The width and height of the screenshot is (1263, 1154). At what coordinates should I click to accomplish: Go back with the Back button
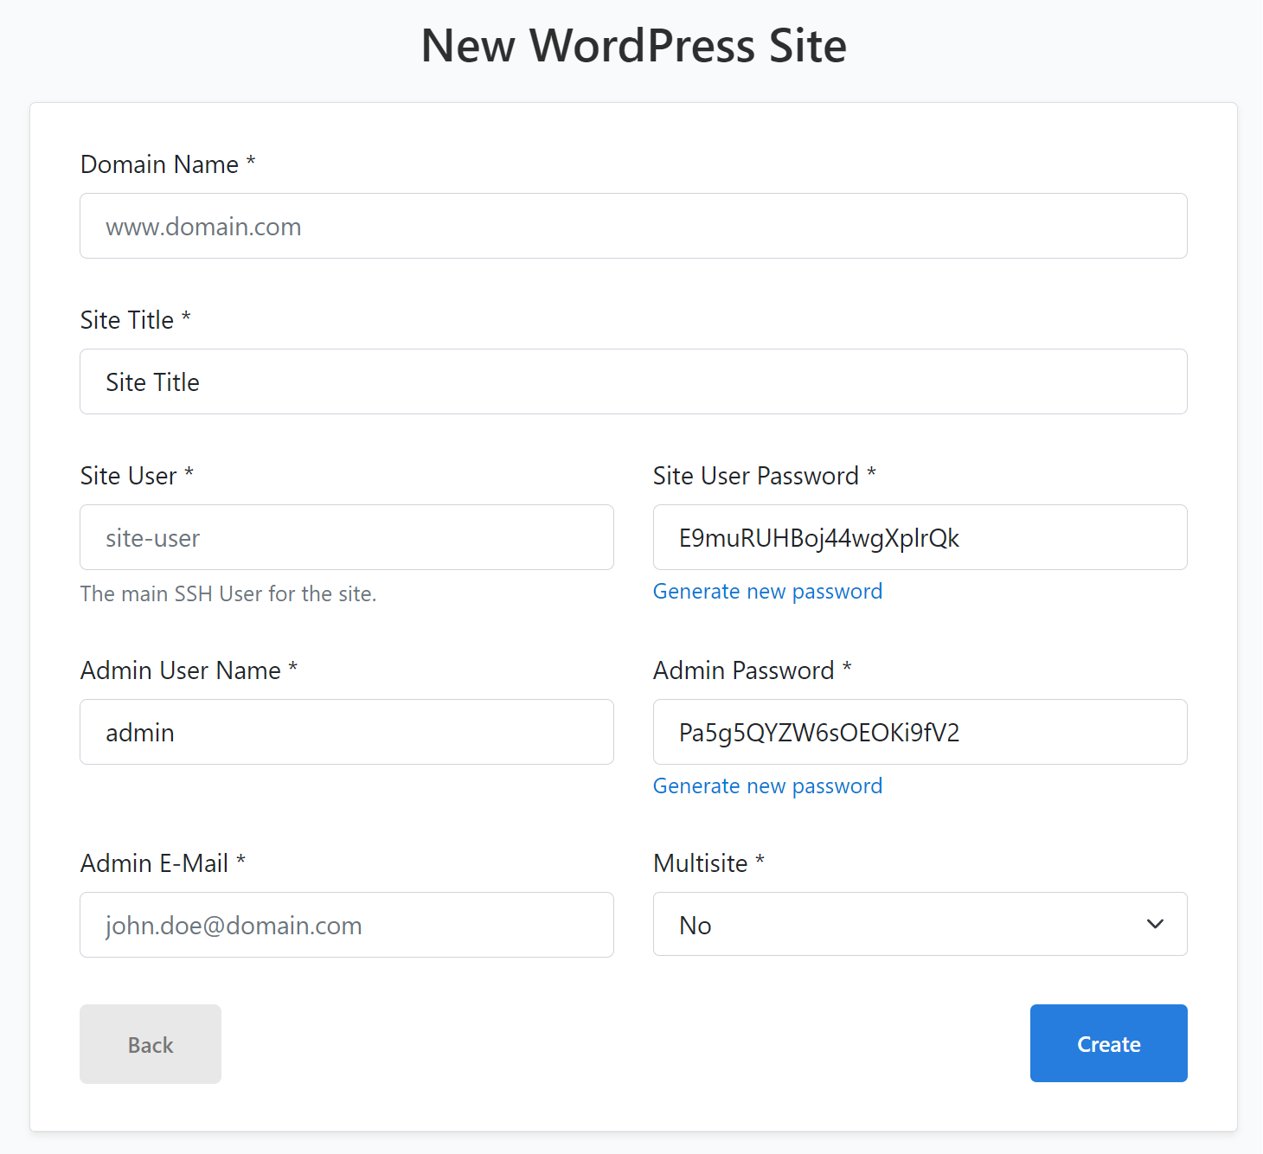click(x=151, y=1044)
